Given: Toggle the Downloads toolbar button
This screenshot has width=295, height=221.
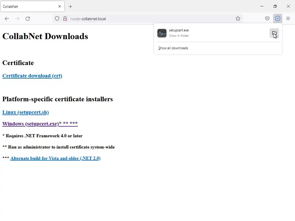Looking at the screenshot, I should coord(277,18).
